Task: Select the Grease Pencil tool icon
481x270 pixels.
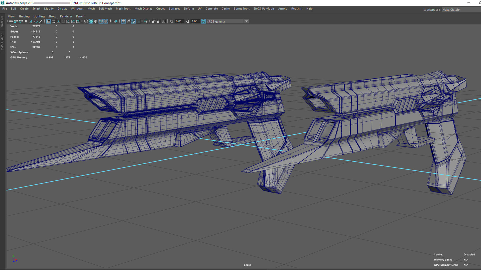Action: click(x=41, y=21)
